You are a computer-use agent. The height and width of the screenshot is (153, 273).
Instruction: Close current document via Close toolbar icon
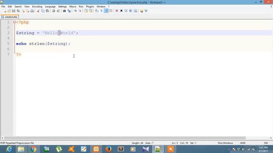coord(23,11)
